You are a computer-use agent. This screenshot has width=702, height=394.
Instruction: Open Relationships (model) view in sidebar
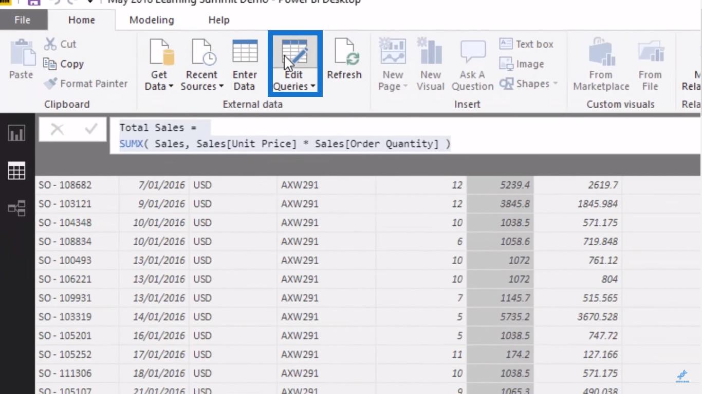(17, 208)
